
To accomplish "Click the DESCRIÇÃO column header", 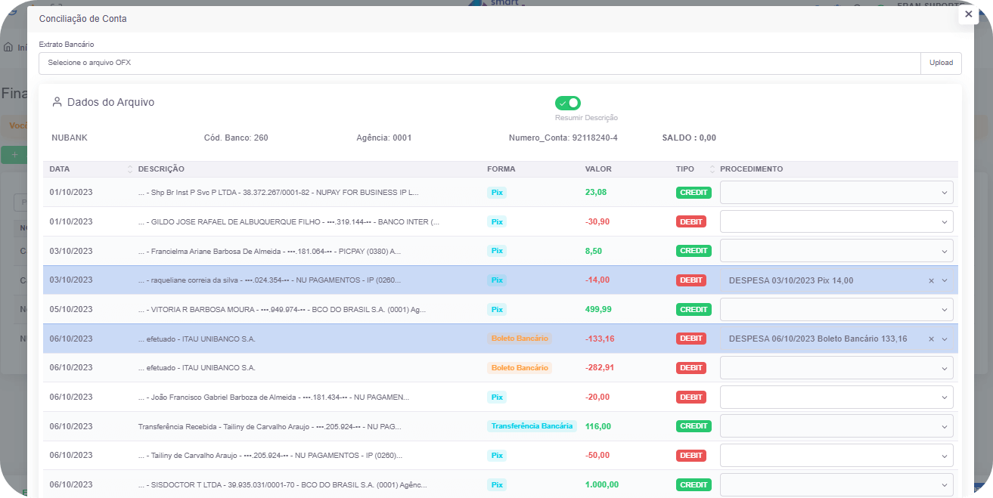I will [161, 169].
